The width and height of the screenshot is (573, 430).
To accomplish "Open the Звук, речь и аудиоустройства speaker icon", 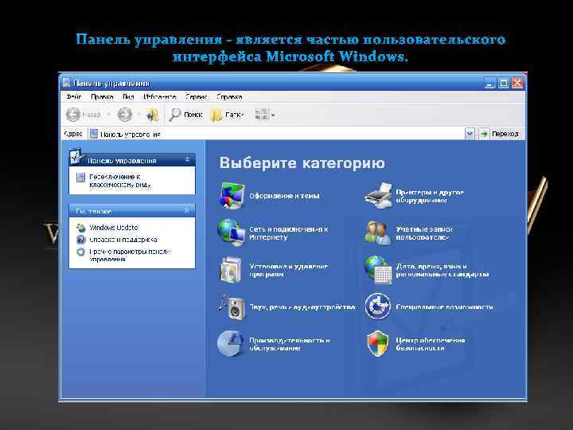I will tap(232, 307).
